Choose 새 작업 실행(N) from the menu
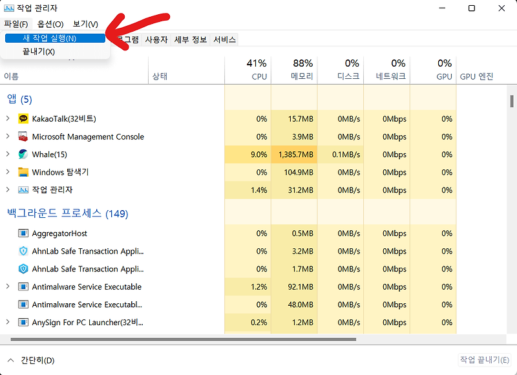This screenshot has width=517, height=375. coord(55,38)
